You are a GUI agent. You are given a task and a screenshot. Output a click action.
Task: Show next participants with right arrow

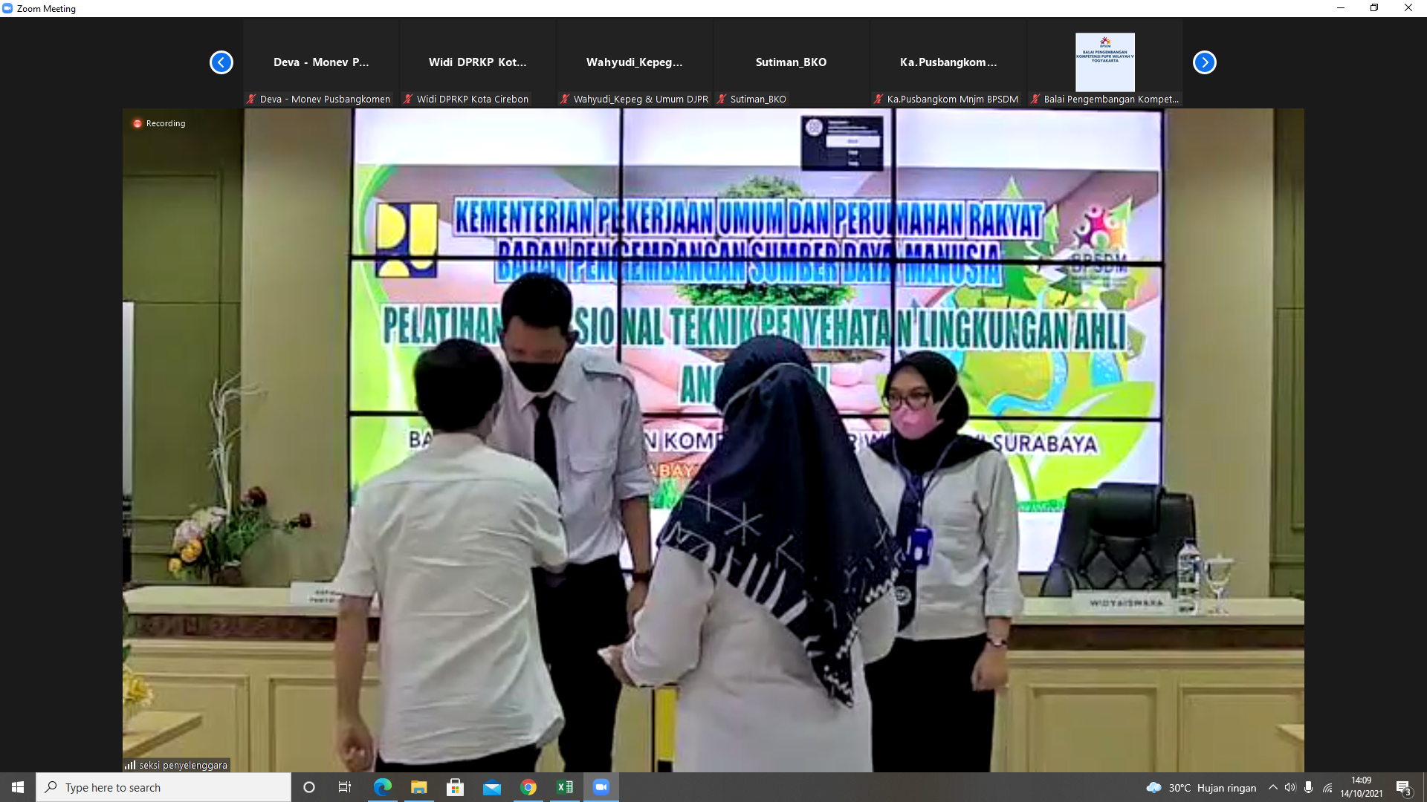pos(1205,62)
